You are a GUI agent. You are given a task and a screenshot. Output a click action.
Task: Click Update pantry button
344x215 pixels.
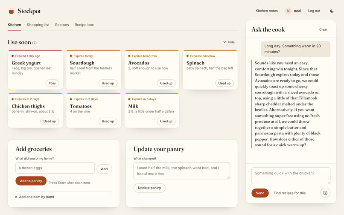(x=149, y=188)
